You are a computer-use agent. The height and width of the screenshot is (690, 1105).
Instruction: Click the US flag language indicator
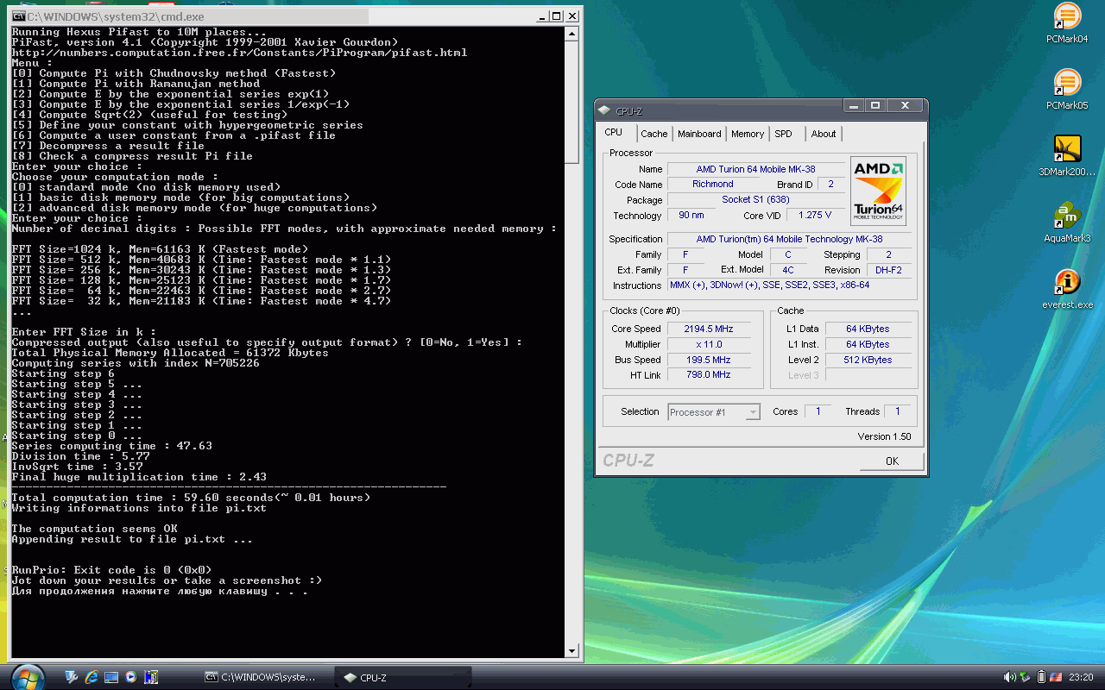[1056, 677]
